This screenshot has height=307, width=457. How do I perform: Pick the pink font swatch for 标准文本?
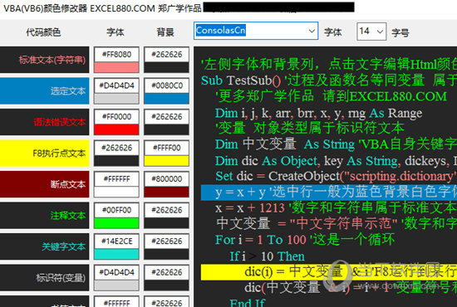116,67
